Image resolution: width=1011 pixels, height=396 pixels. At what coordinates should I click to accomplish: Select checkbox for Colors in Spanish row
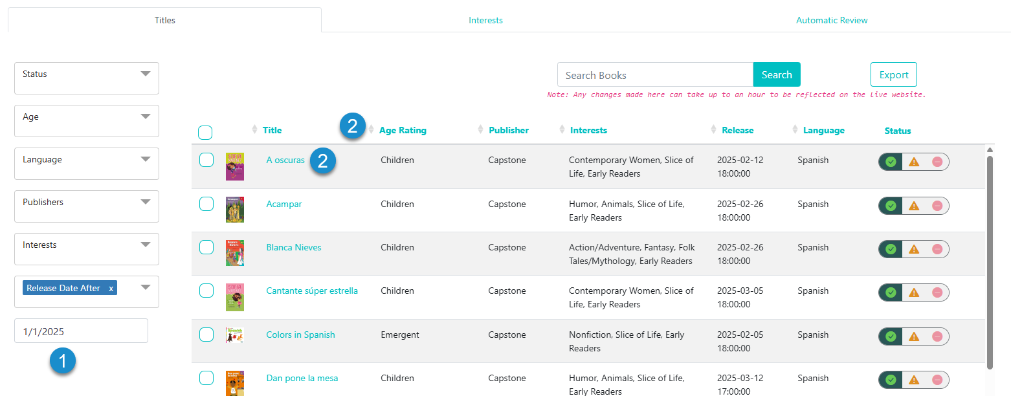[206, 335]
